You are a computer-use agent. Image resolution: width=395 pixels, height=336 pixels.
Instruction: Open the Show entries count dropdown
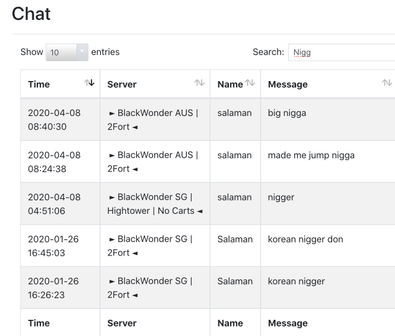[x=67, y=52]
